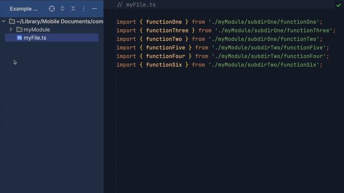Click path './myModule/subdirTwo/functionFive'
Screen dimensions: 344x193
click(269, 48)
